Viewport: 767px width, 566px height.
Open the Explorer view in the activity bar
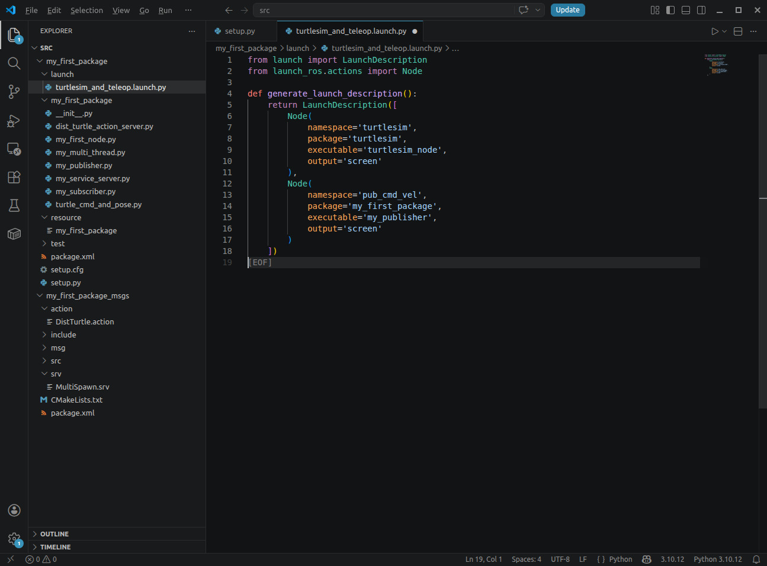pyautogui.click(x=14, y=35)
